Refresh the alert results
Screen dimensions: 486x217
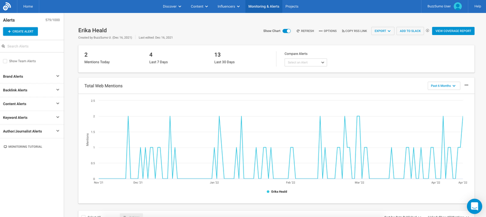tap(305, 31)
